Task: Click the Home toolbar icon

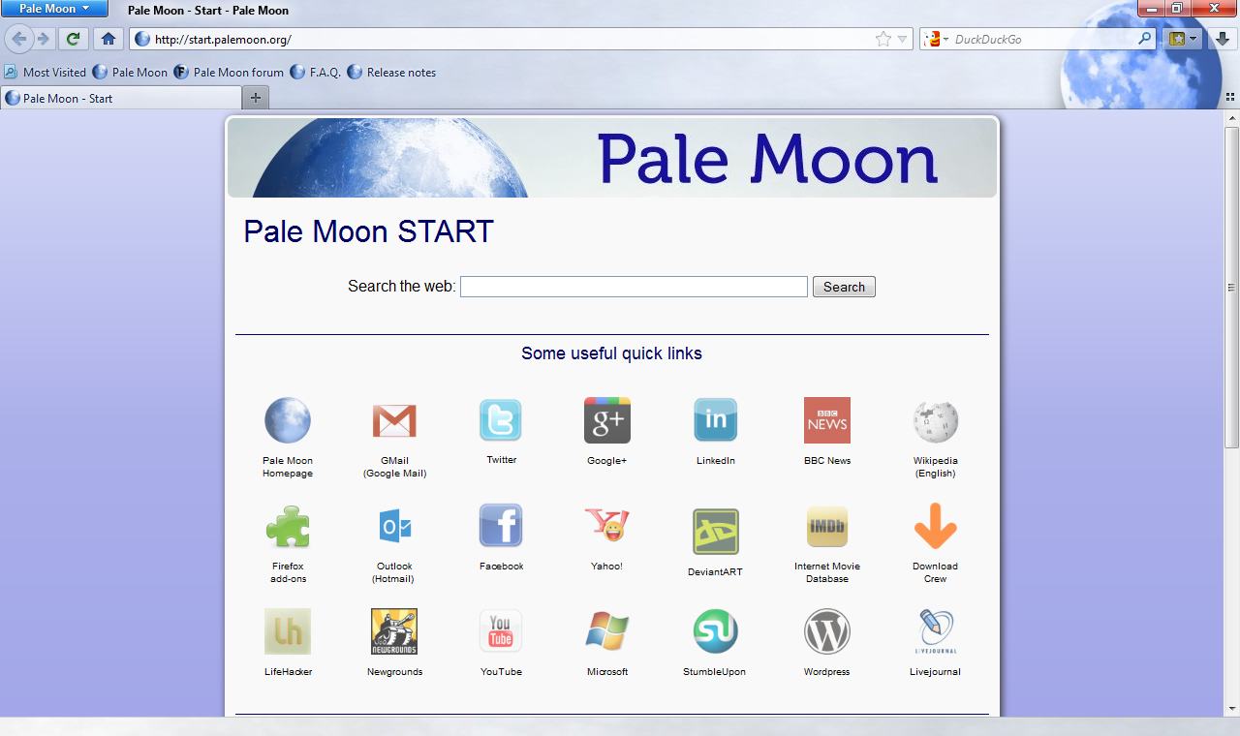Action: [x=108, y=39]
